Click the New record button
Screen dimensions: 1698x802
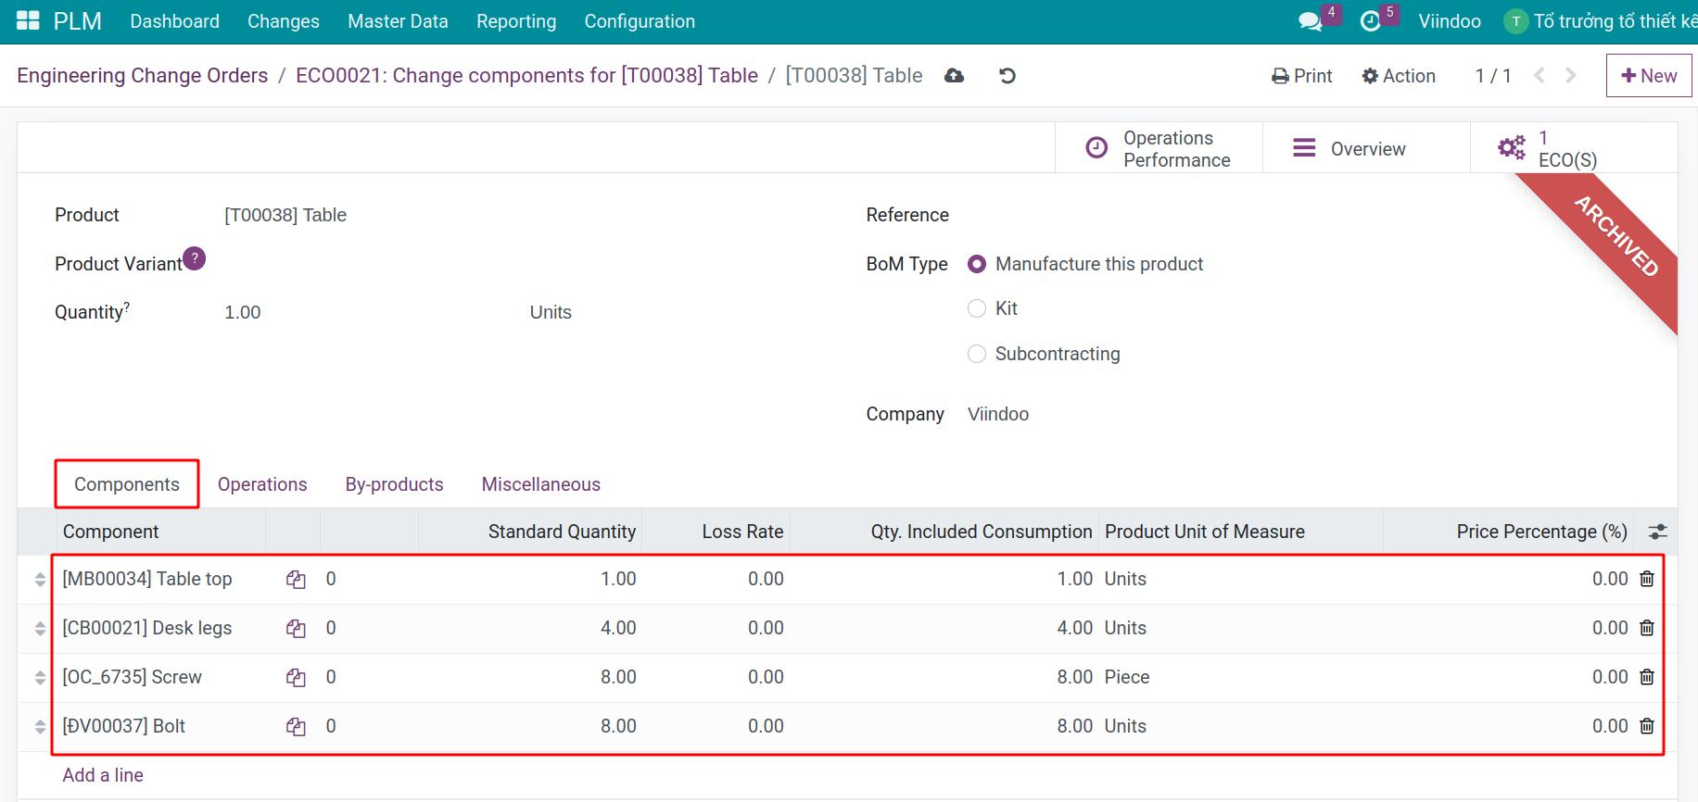tap(1648, 76)
